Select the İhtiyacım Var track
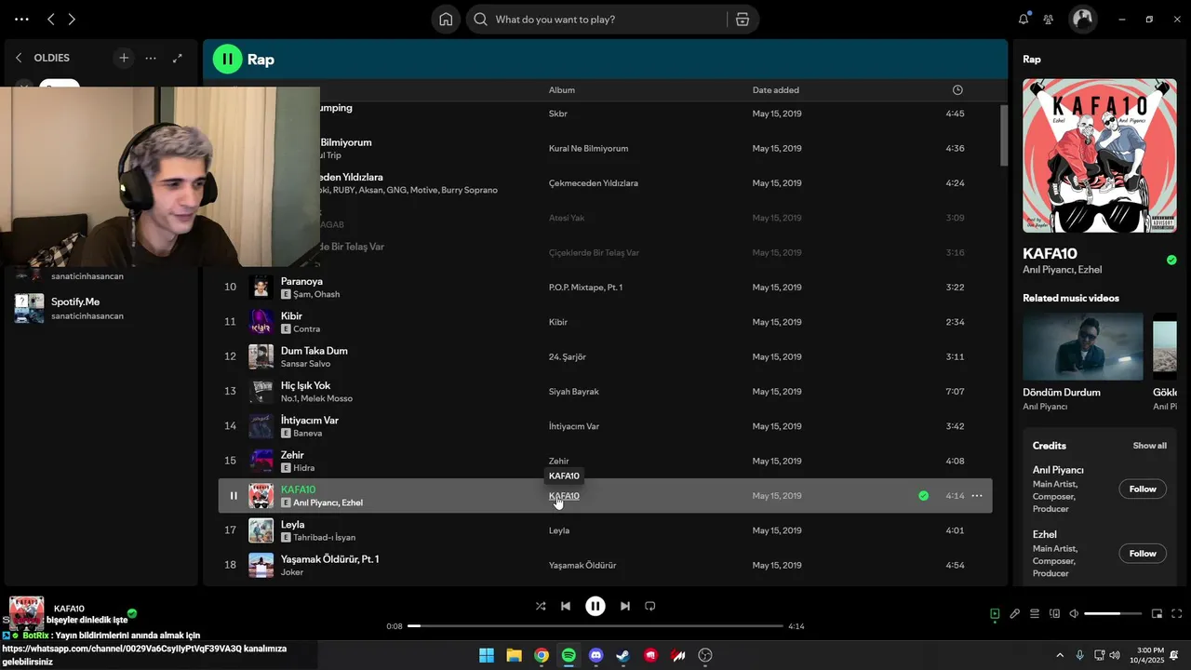 coord(605,426)
